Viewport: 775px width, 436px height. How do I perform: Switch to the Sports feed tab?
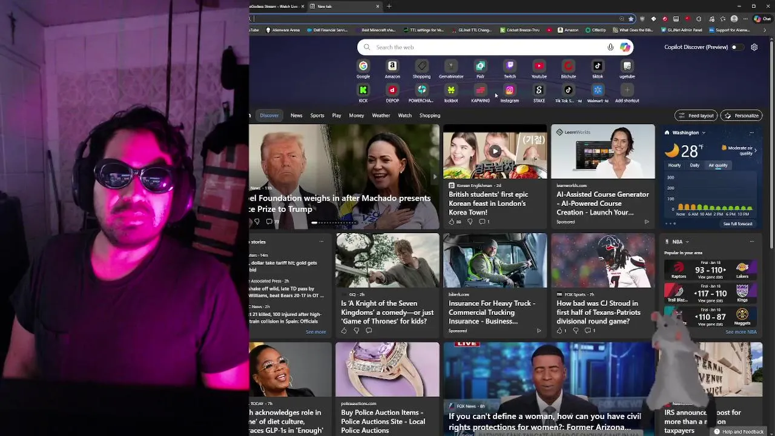(317, 115)
